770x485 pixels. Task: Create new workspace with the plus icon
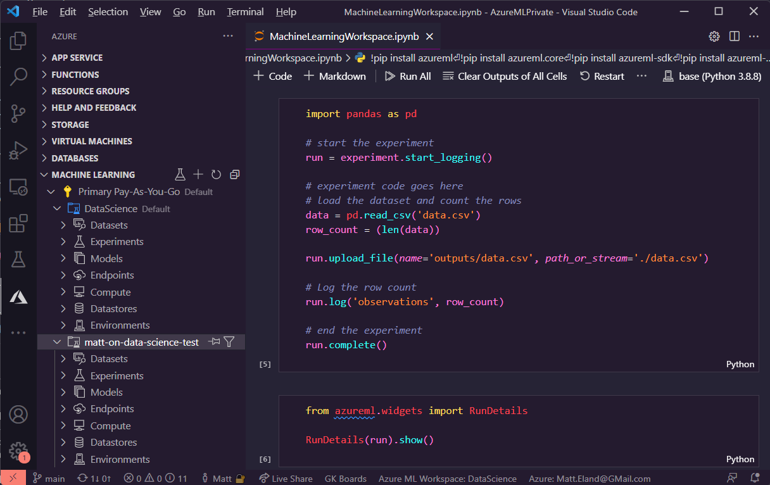pyautogui.click(x=198, y=174)
